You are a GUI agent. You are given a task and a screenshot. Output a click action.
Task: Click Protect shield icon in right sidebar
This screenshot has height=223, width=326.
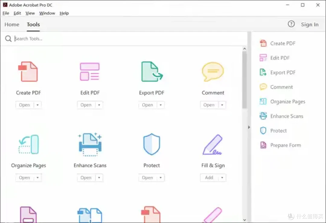[263, 131]
